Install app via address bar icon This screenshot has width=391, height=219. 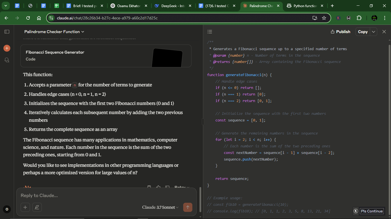click(315, 18)
